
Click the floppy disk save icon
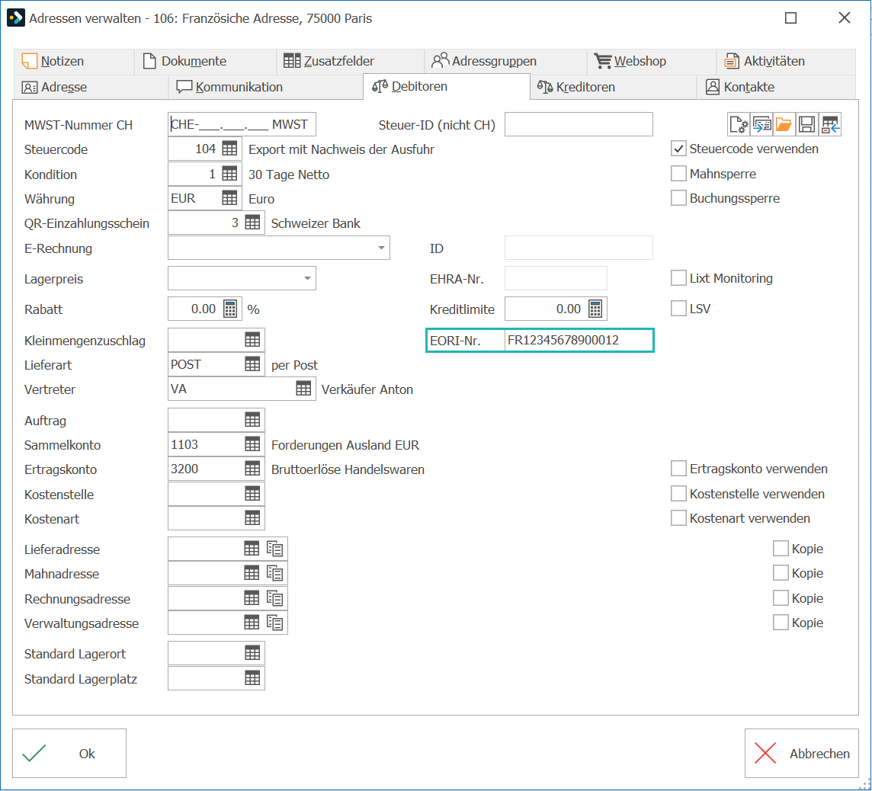click(x=806, y=124)
